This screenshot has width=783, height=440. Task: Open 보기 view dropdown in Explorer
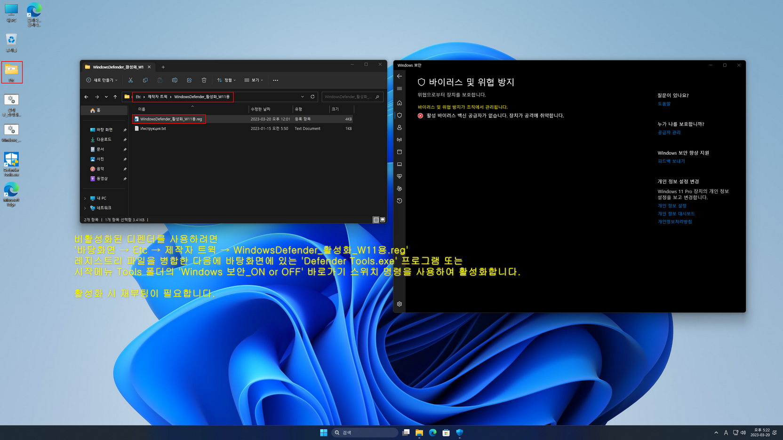click(x=254, y=80)
